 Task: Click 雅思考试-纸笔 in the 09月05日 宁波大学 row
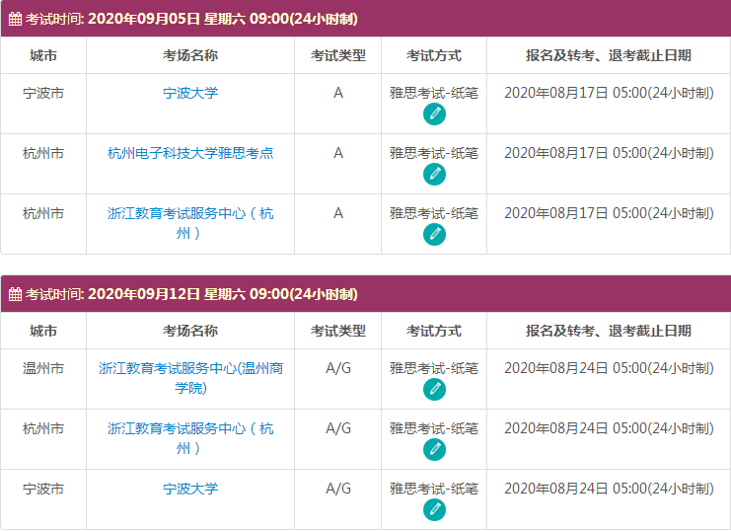434,93
